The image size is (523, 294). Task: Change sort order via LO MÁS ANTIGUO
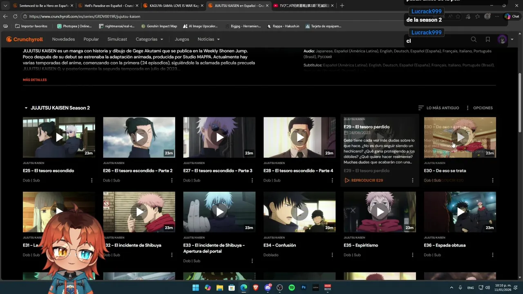(438, 108)
